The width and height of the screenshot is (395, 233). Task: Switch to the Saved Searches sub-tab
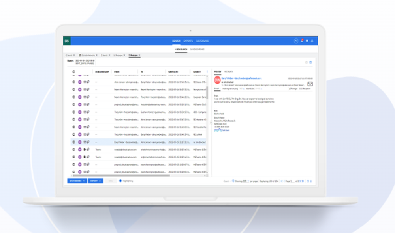(x=197, y=49)
